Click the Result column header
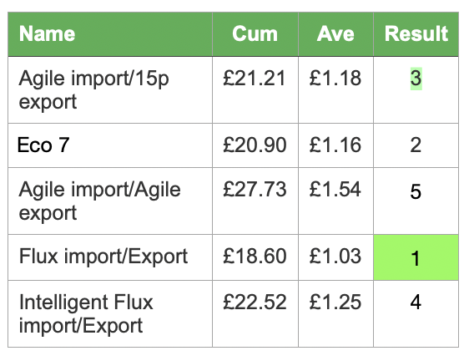 416,34
